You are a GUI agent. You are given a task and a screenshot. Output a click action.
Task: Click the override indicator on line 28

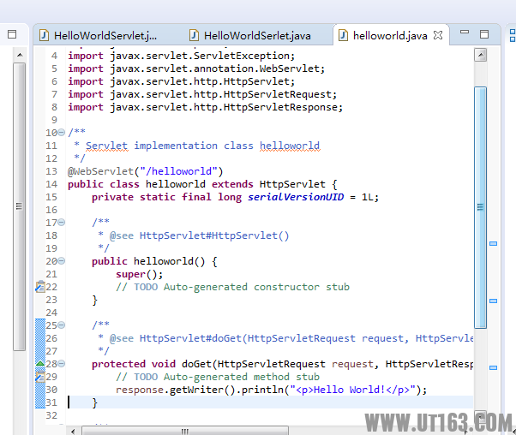click(40, 363)
